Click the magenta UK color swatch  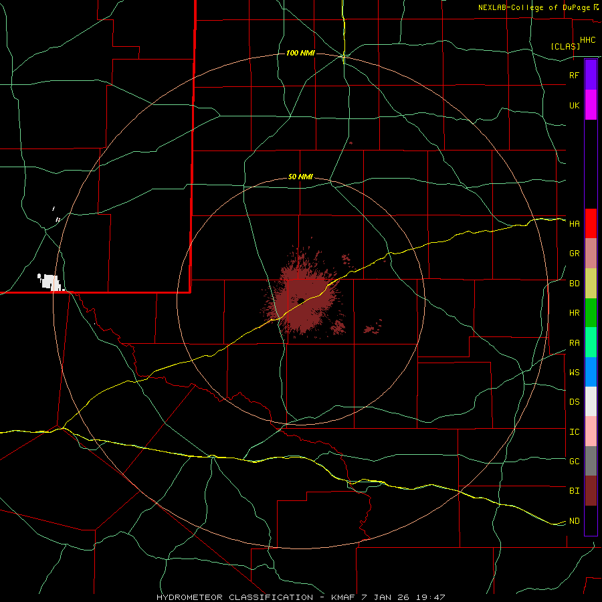pyautogui.click(x=591, y=105)
